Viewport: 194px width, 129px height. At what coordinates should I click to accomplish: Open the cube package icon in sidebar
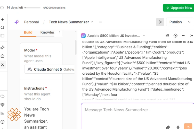pos(3,105)
